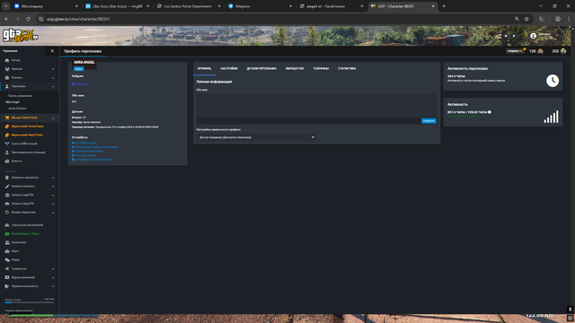This screenshot has height=323, width=575.
Task: Open a new browser tab with plus
Action: 444,6
